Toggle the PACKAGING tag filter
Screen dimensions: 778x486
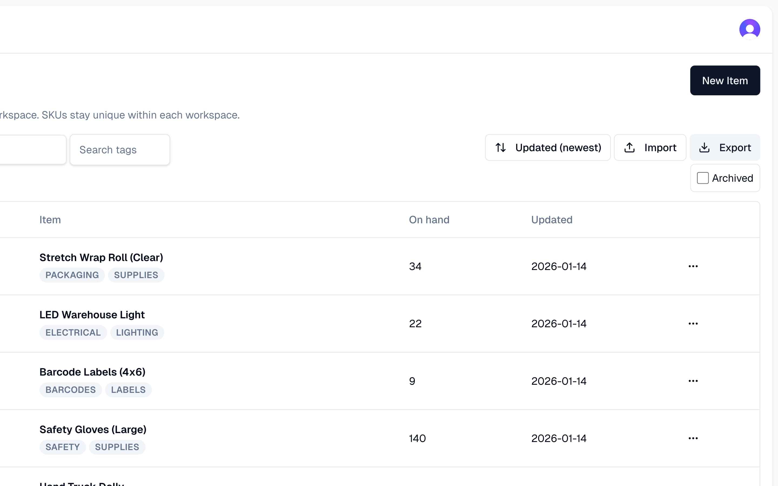click(72, 275)
